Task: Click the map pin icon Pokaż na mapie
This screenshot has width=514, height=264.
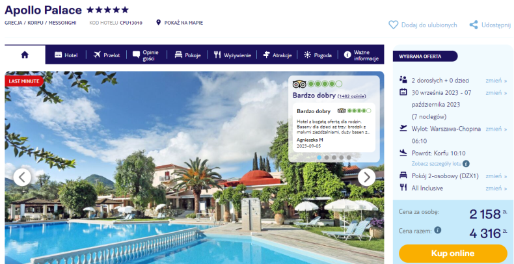Action: (159, 23)
